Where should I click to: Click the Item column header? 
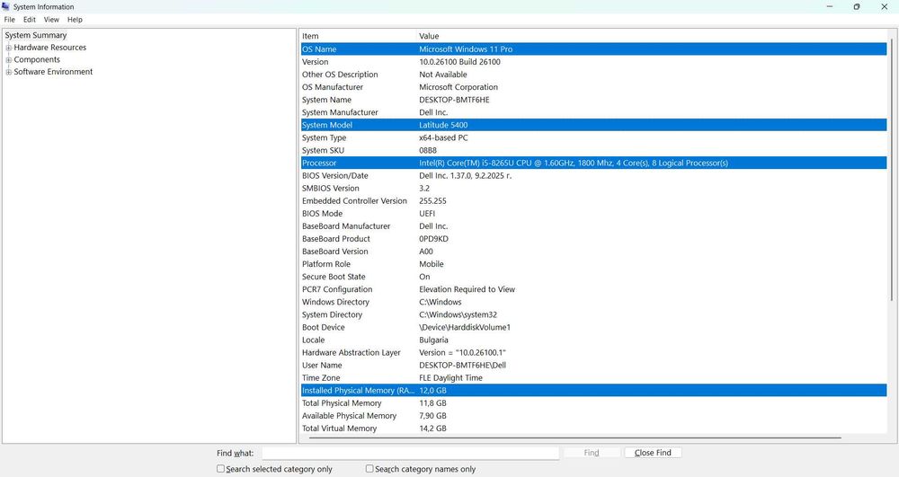[359, 36]
